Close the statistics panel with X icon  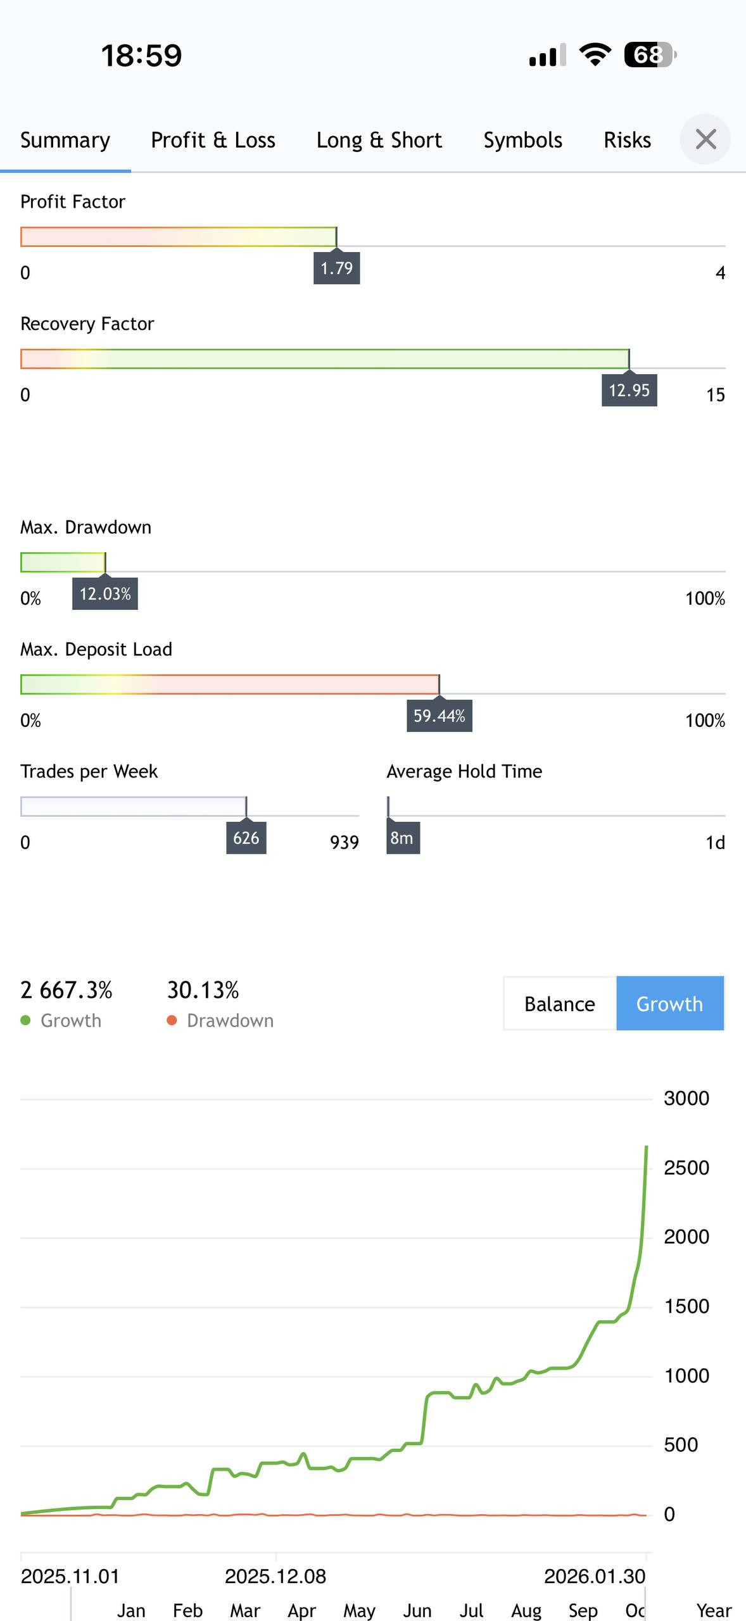(x=705, y=139)
